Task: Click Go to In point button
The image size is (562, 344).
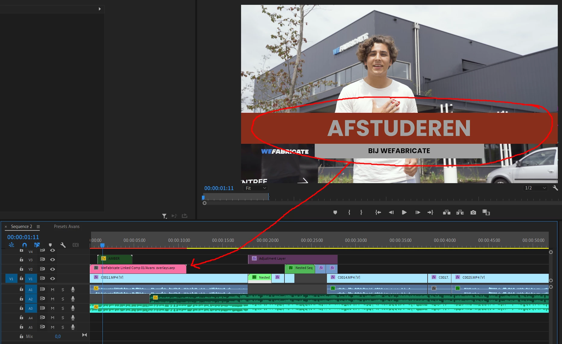Action: 378,212
